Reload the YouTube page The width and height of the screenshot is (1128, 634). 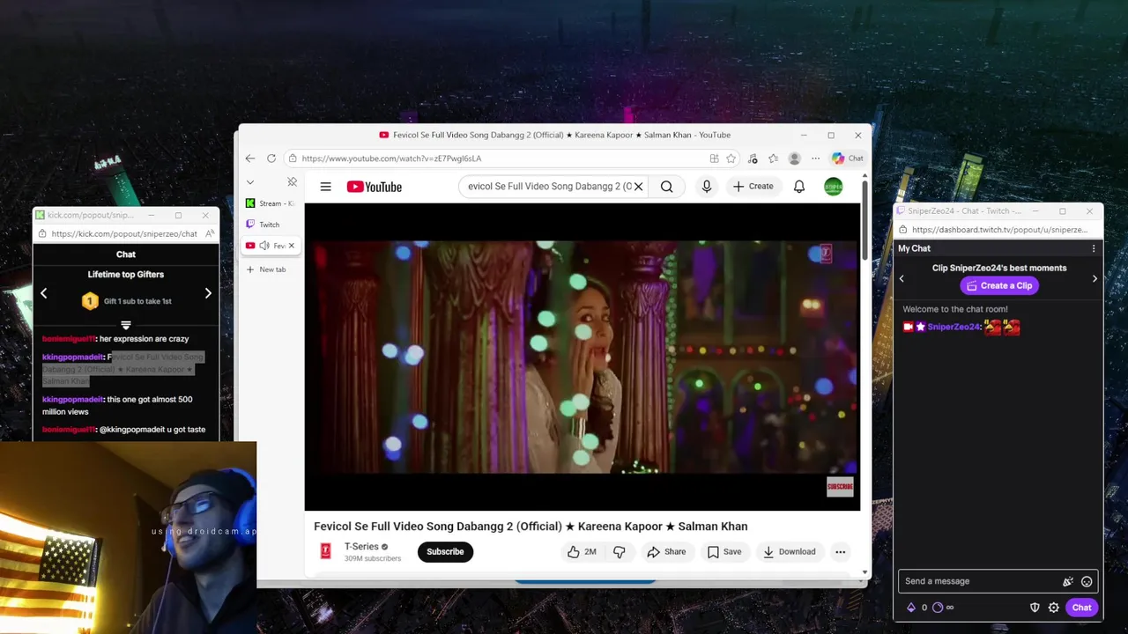[x=271, y=158]
